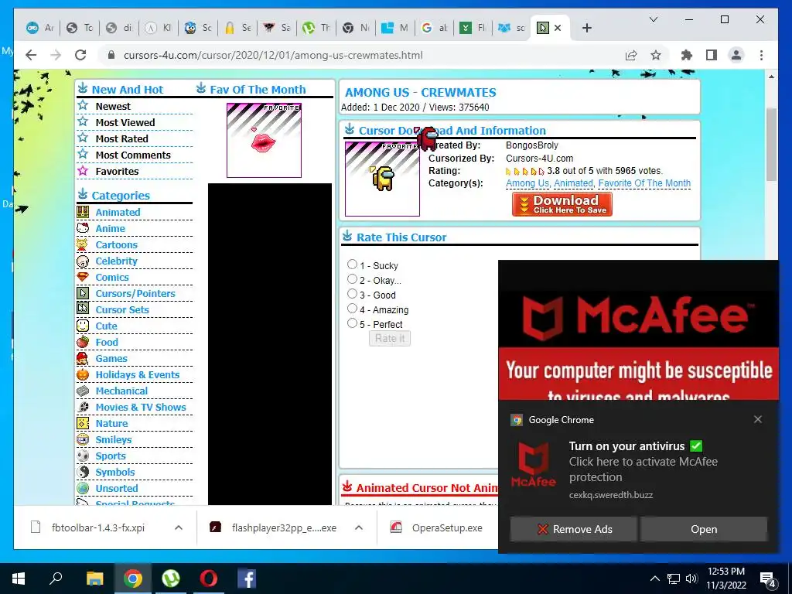The height and width of the screenshot is (594, 792).
Task: Select rating 3 - Good
Action: tap(352, 293)
